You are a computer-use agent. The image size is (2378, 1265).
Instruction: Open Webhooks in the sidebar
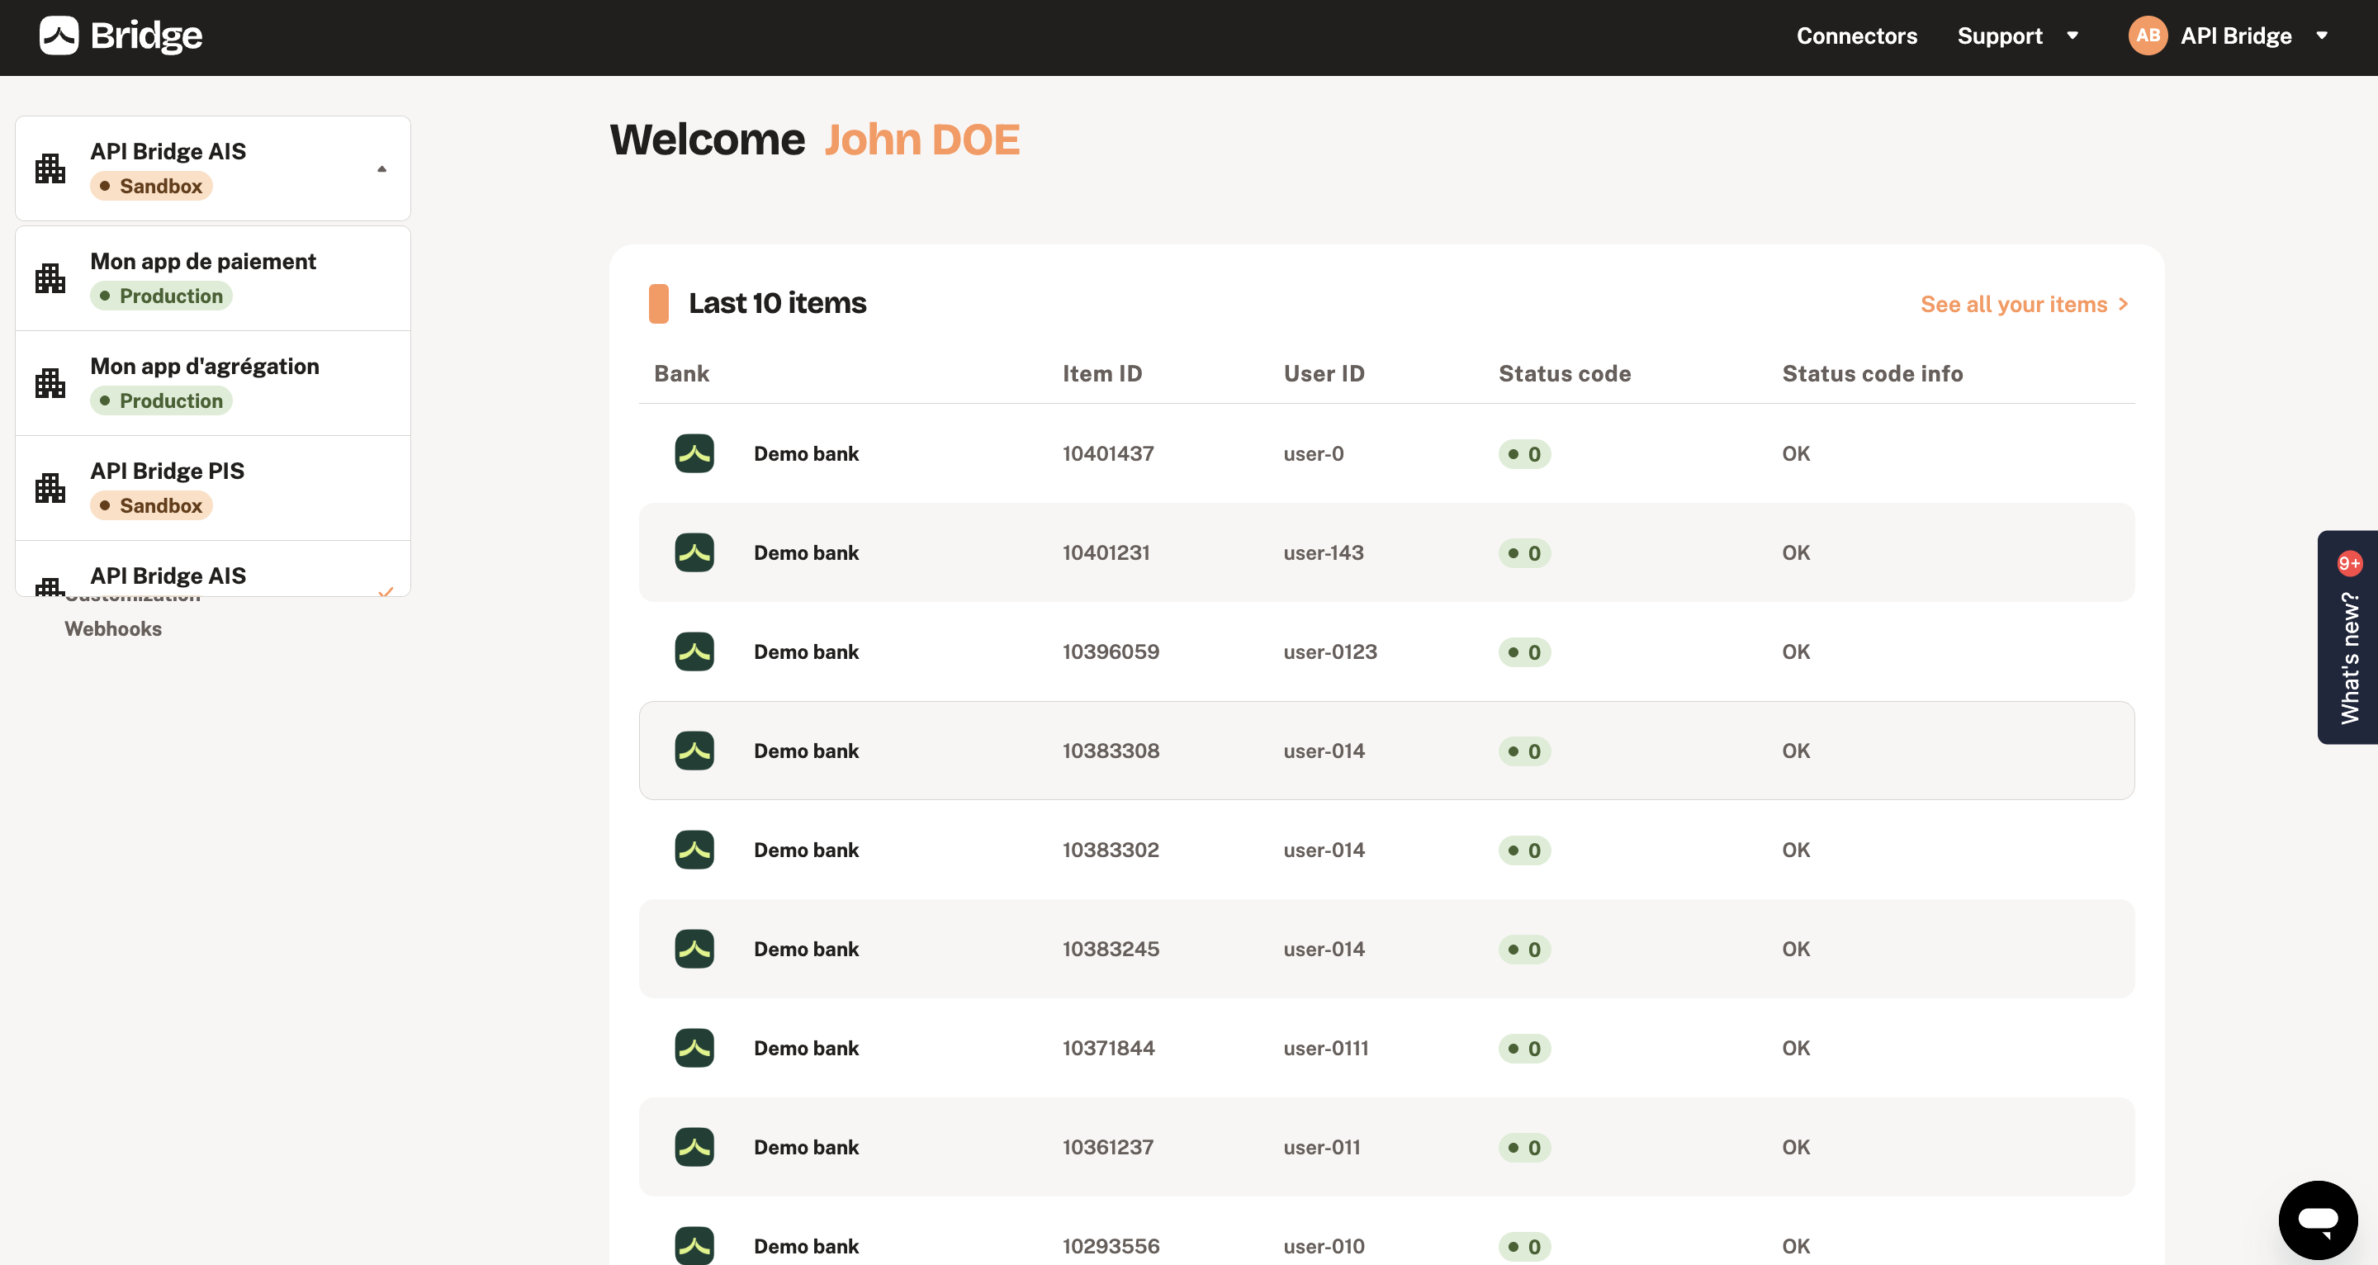point(112,629)
